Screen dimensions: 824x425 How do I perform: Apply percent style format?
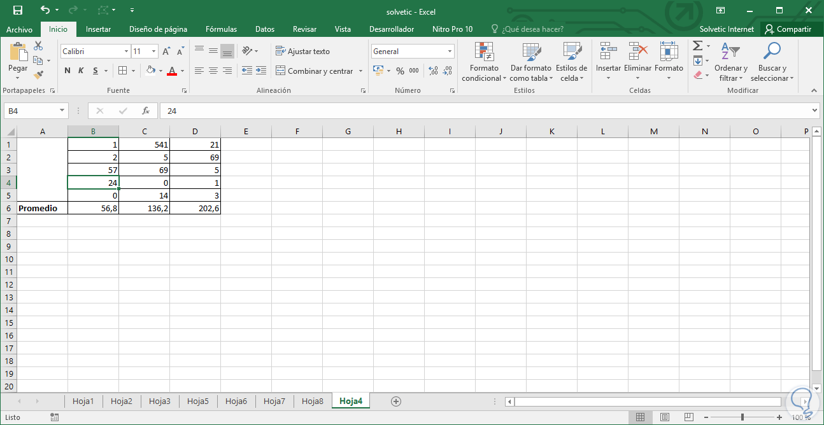(400, 71)
